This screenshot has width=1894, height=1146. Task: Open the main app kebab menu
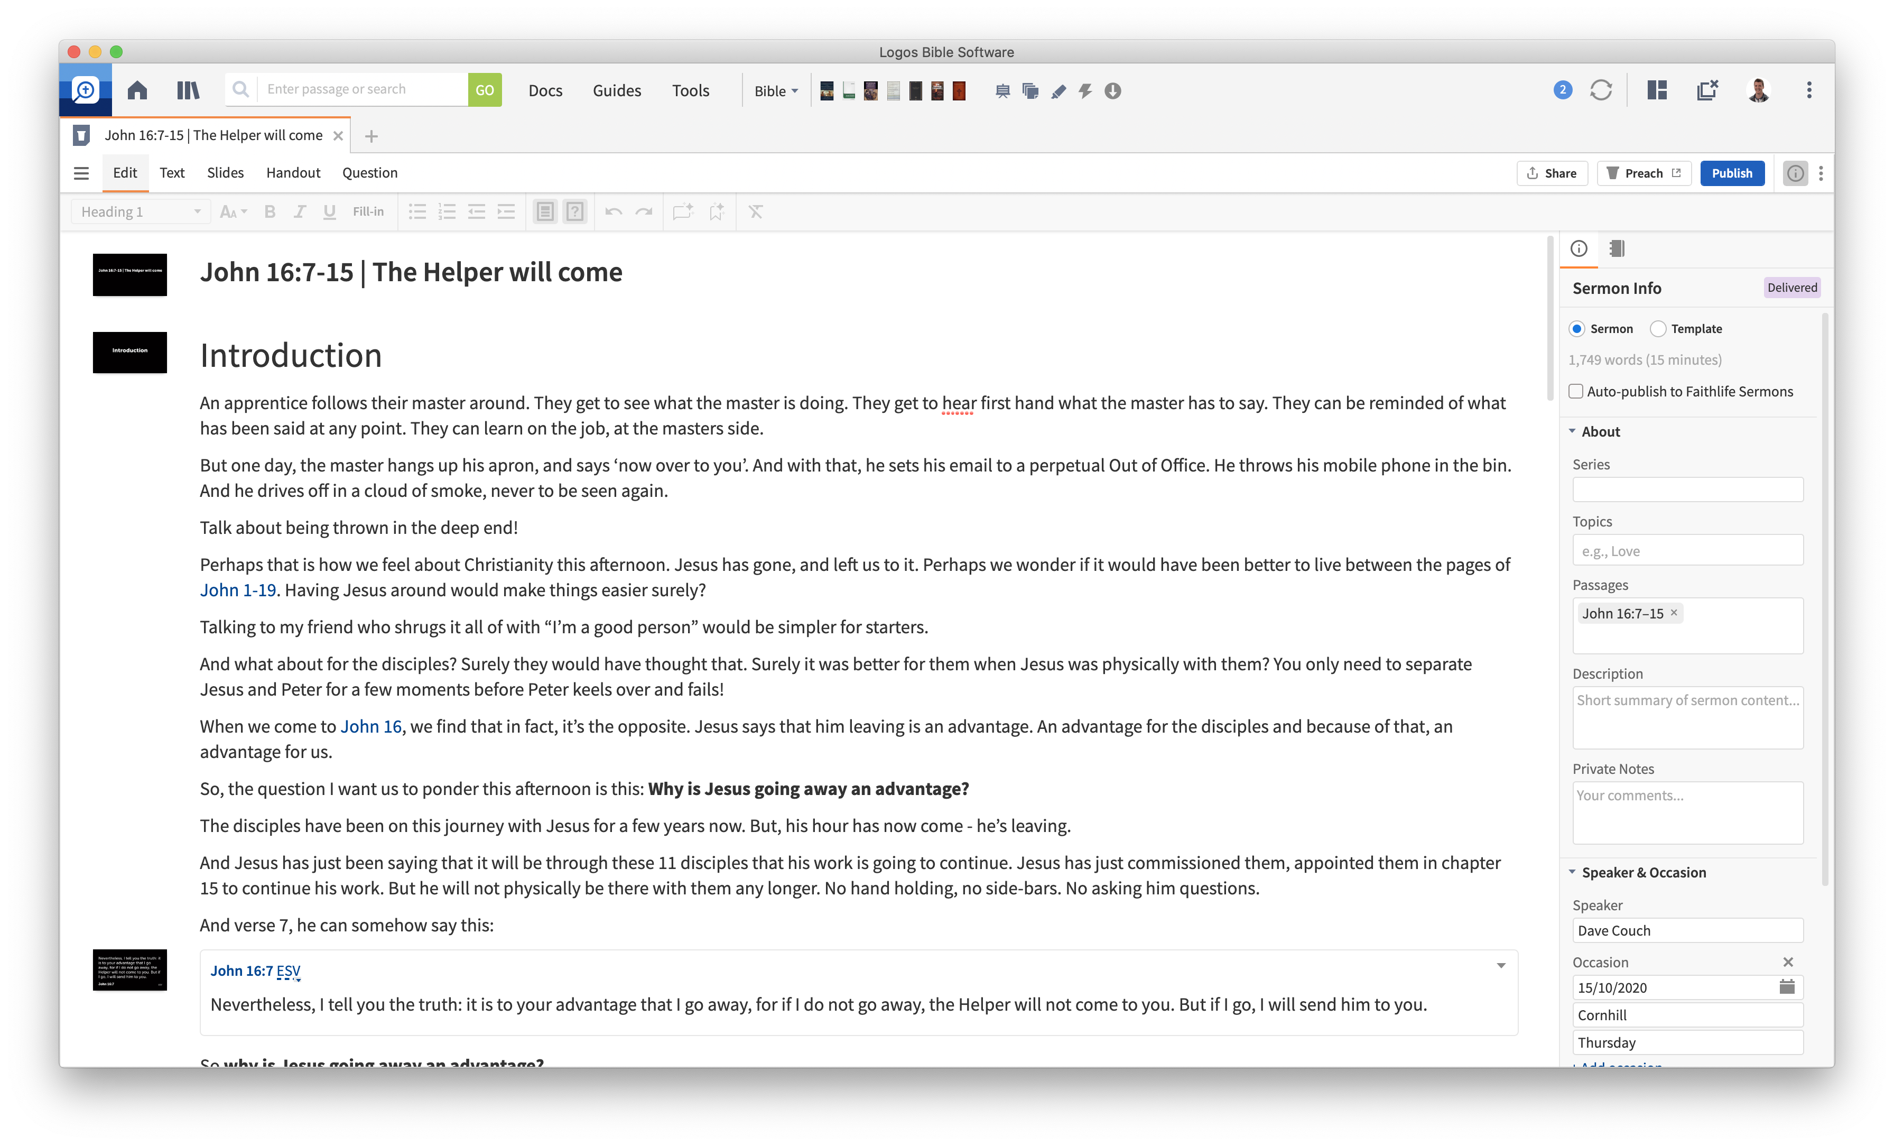pyautogui.click(x=1809, y=90)
